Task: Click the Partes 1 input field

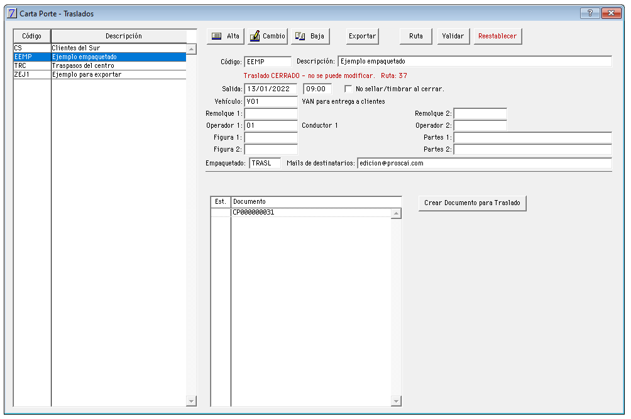Action: [533, 137]
